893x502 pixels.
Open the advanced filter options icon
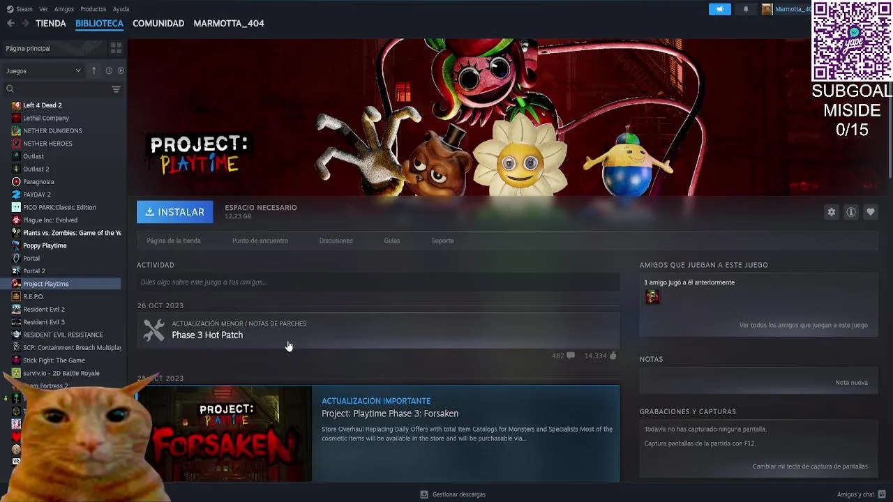coord(117,89)
